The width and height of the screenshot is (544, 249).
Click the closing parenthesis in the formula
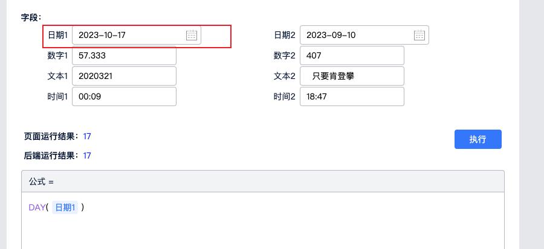pyautogui.click(x=82, y=207)
